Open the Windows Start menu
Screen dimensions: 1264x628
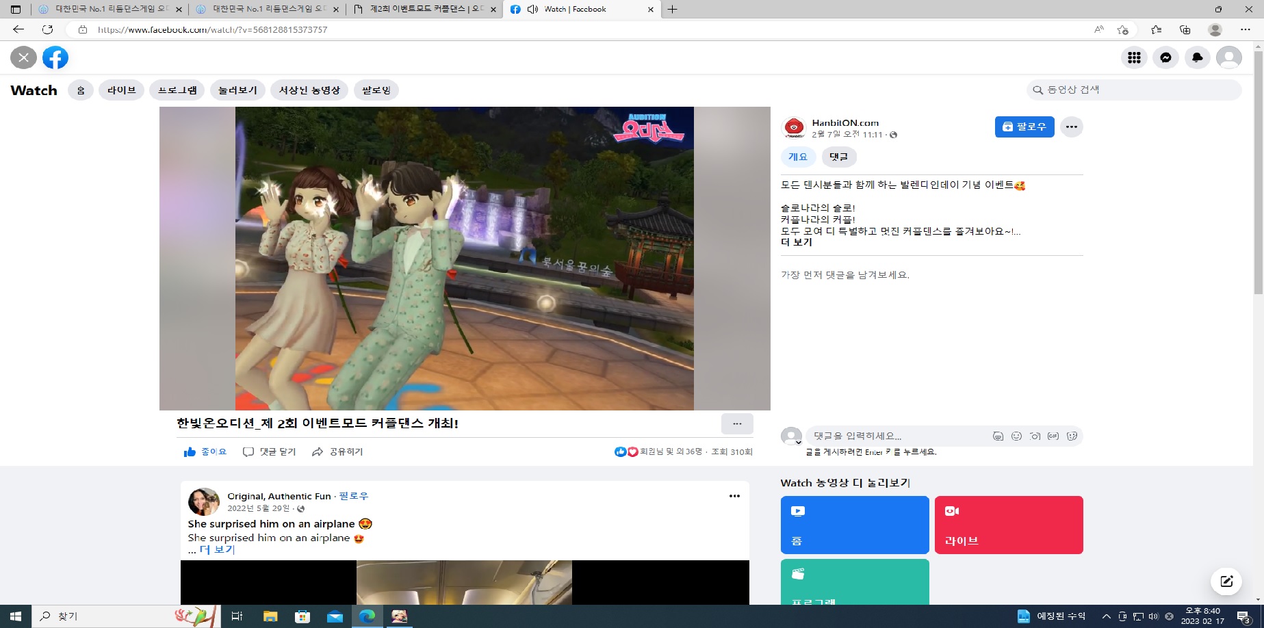(x=16, y=616)
